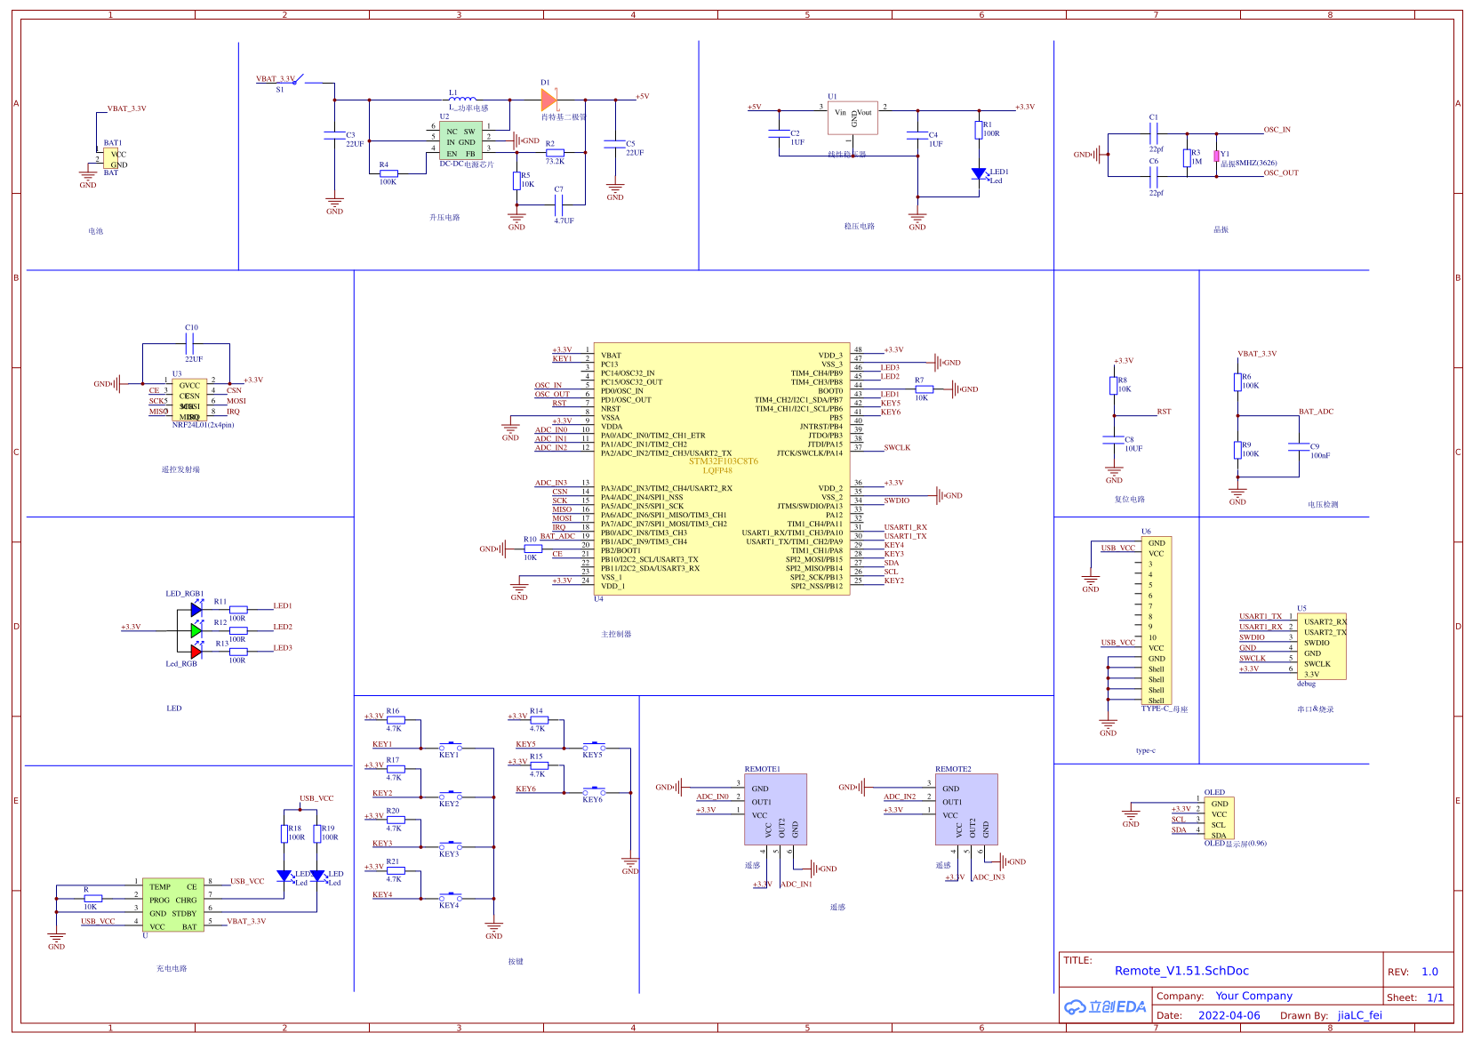Click the KEY3 push button symbol
Screen dimensions: 1473x1041
click(450, 845)
